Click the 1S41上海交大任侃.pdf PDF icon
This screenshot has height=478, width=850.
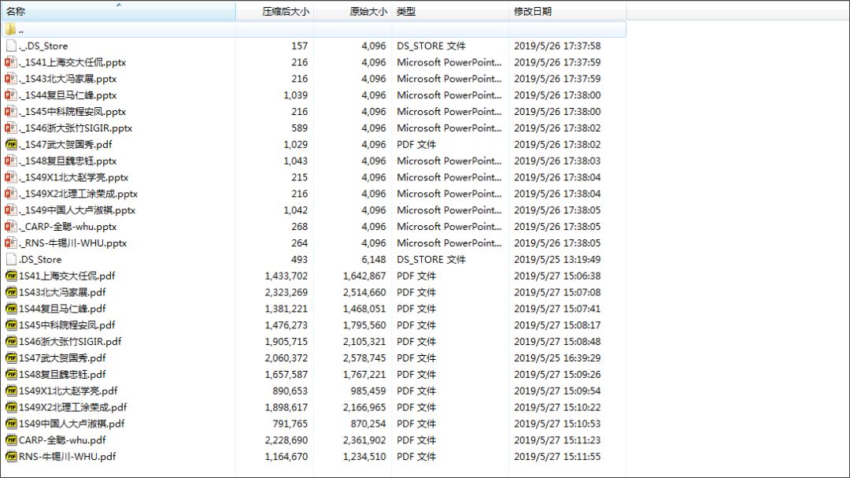pyautogui.click(x=11, y=276)
